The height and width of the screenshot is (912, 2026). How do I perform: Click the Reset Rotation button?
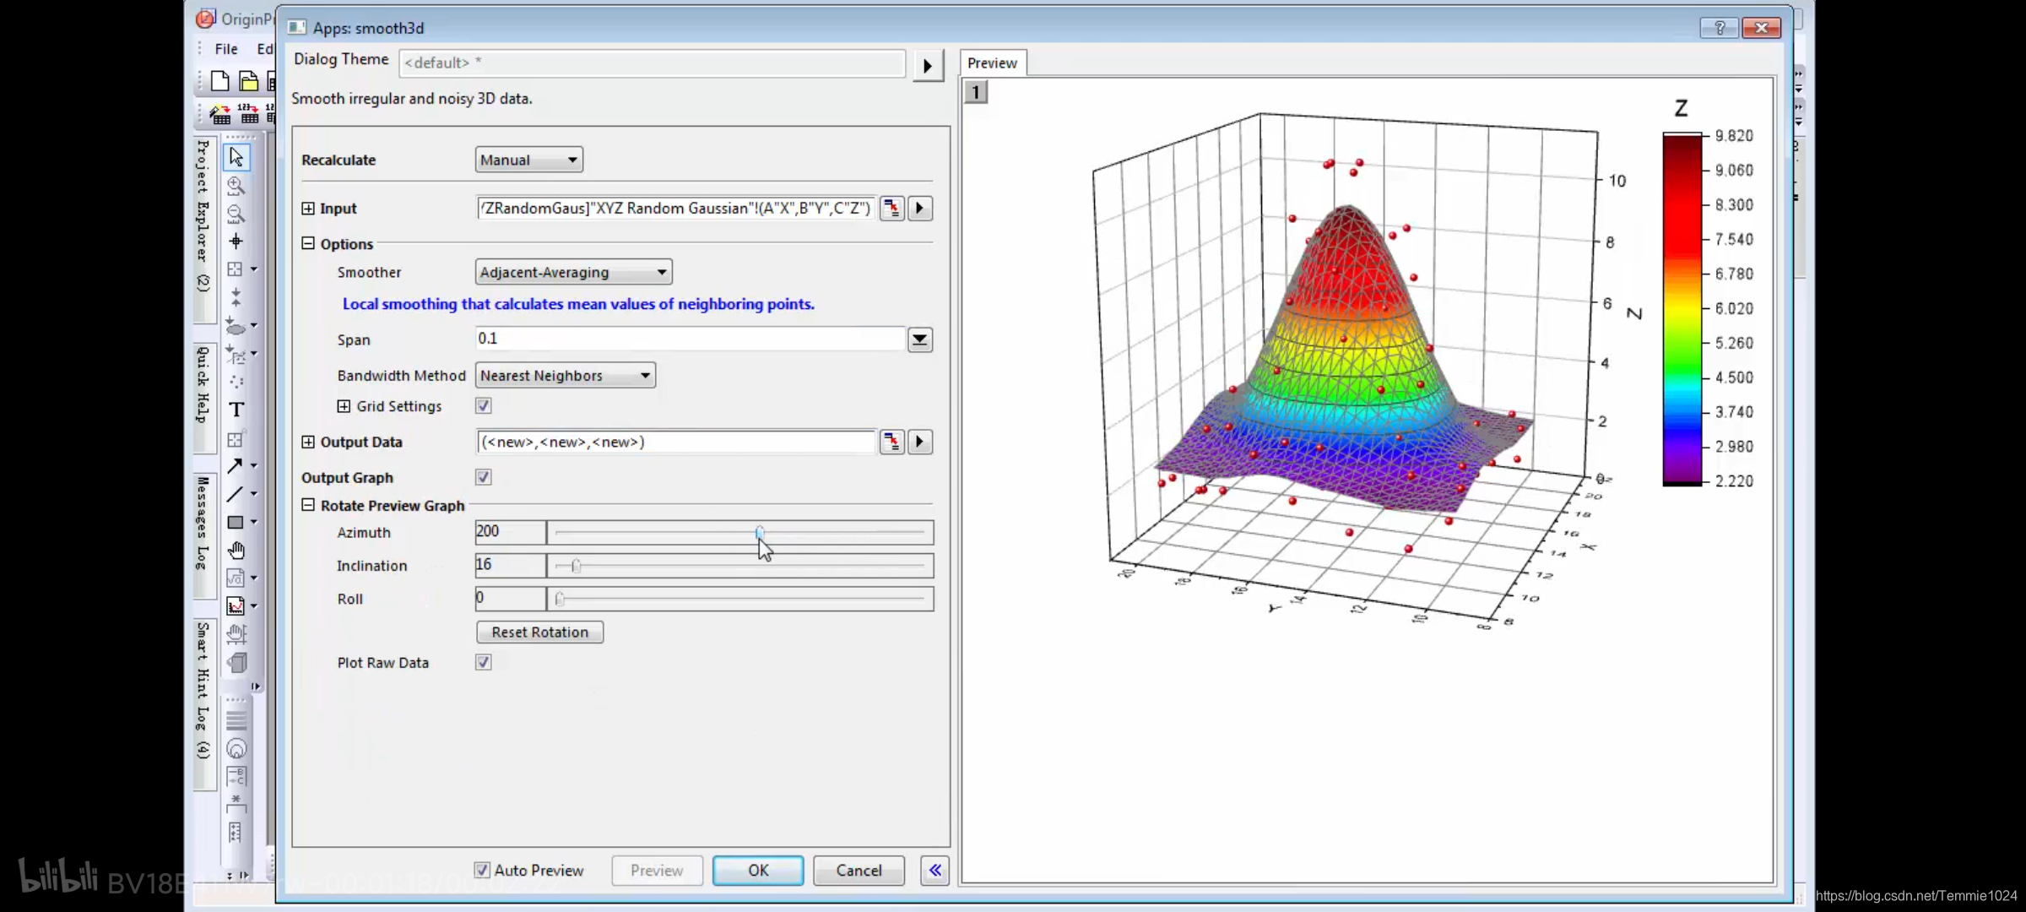click(539, 632)
